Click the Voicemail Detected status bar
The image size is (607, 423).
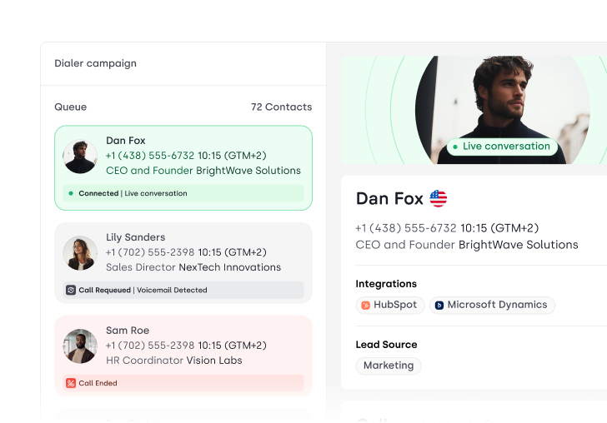click(183, 291)
